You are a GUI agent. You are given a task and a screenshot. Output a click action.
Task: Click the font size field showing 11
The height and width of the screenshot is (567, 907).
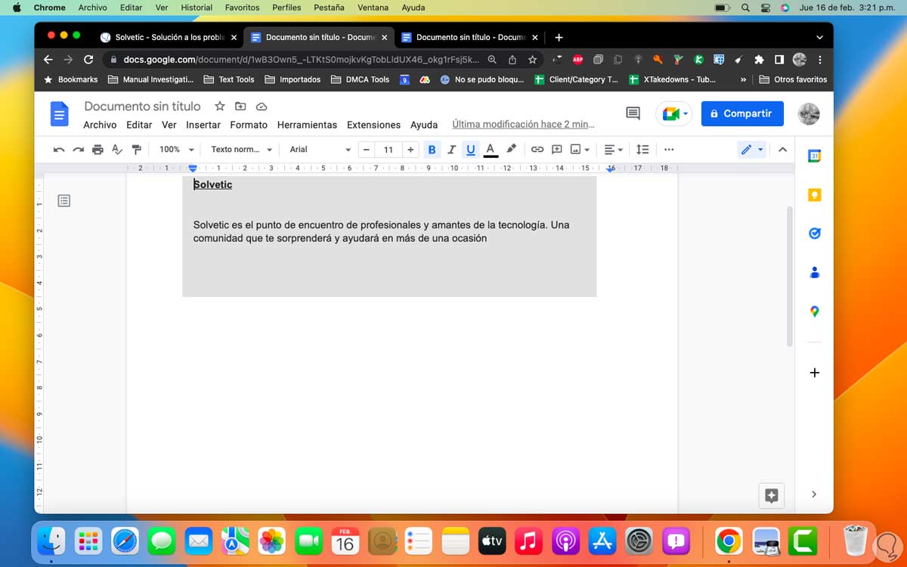point(388,150)
